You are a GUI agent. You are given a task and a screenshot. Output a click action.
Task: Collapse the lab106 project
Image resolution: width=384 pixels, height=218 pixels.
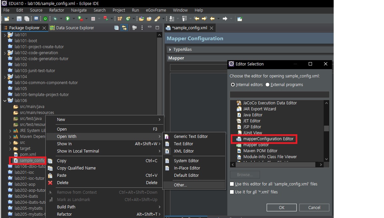(x=5, y=101)
